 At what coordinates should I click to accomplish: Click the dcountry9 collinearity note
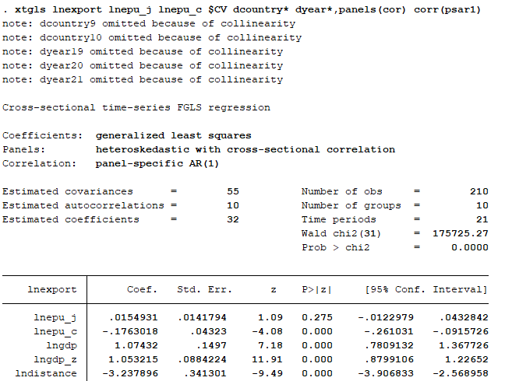pos(152,23)
